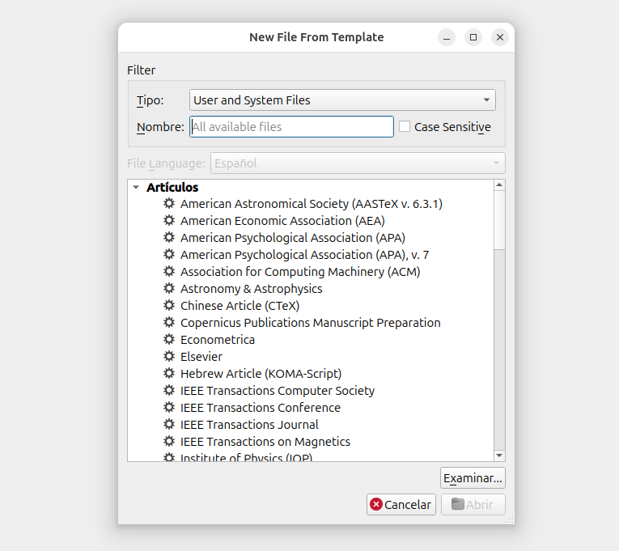
Task: Select Hebrew Article (KOMA-Script) template
Action: pyautogui.click(x=261, y=373)
